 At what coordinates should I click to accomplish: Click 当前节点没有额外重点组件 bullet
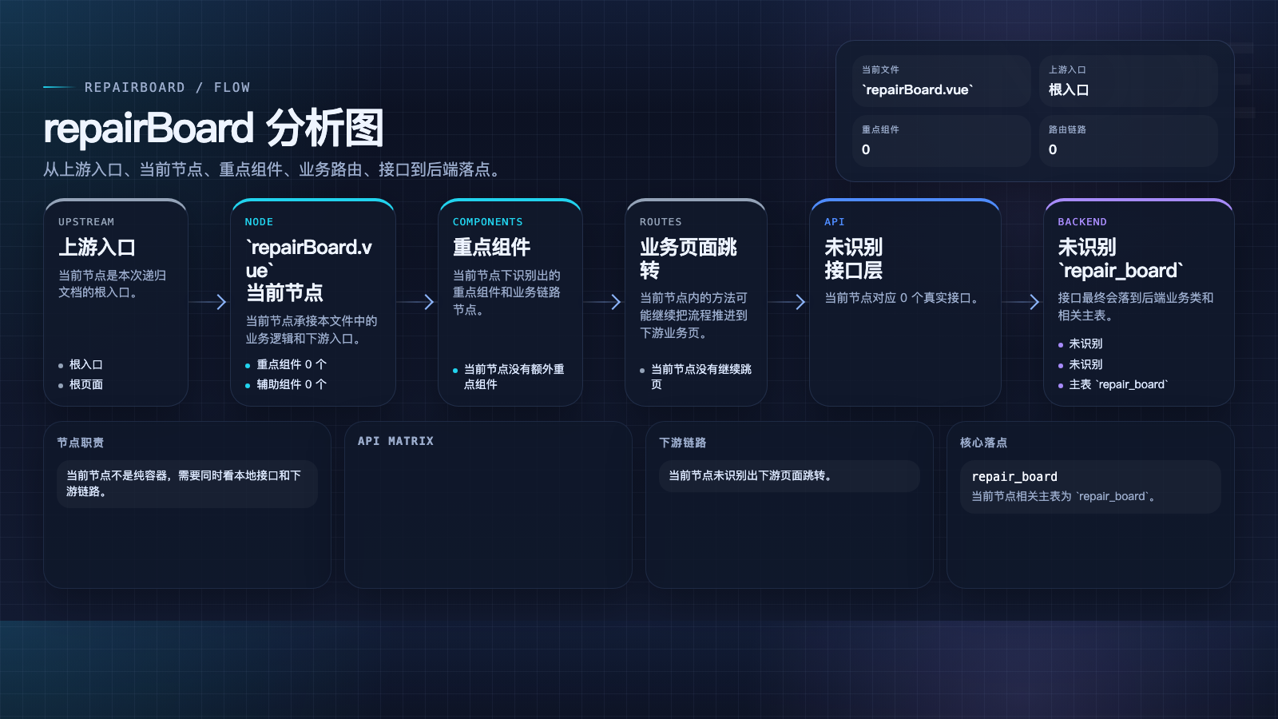click(514, 376)
